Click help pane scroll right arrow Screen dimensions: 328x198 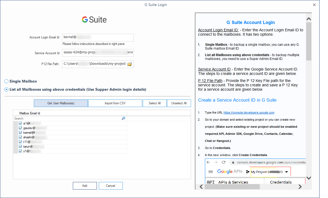pos(300,187)
